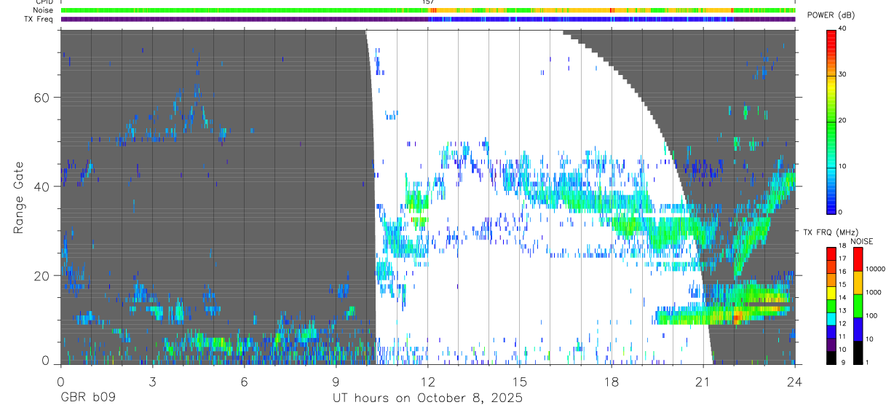Click the noise legend value '1000'
Image resolution: width=894 pixels, height=413 pixels.
[x=873, y=291]
